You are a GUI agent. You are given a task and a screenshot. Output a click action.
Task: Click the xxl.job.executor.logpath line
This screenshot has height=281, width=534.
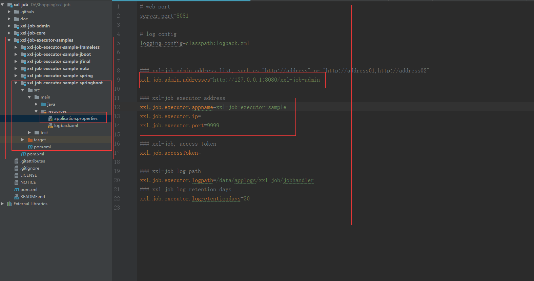point(227,180)
